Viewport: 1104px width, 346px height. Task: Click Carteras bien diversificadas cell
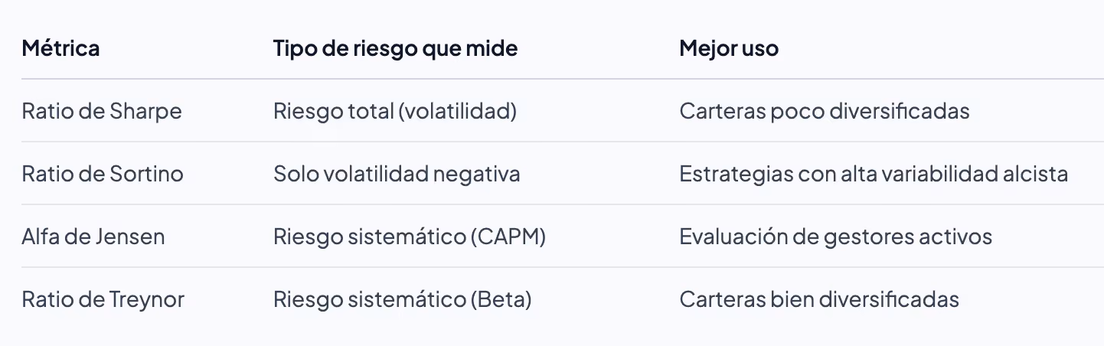tap(819, 299)
